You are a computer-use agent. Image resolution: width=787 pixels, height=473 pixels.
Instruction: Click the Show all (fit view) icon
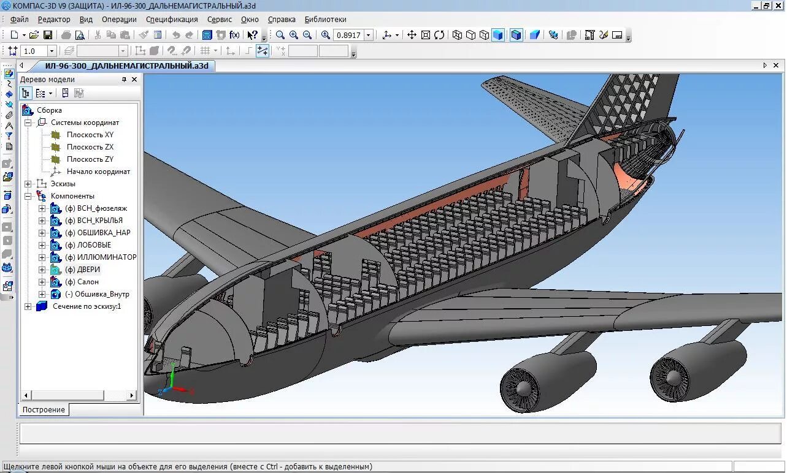point(426,35)
